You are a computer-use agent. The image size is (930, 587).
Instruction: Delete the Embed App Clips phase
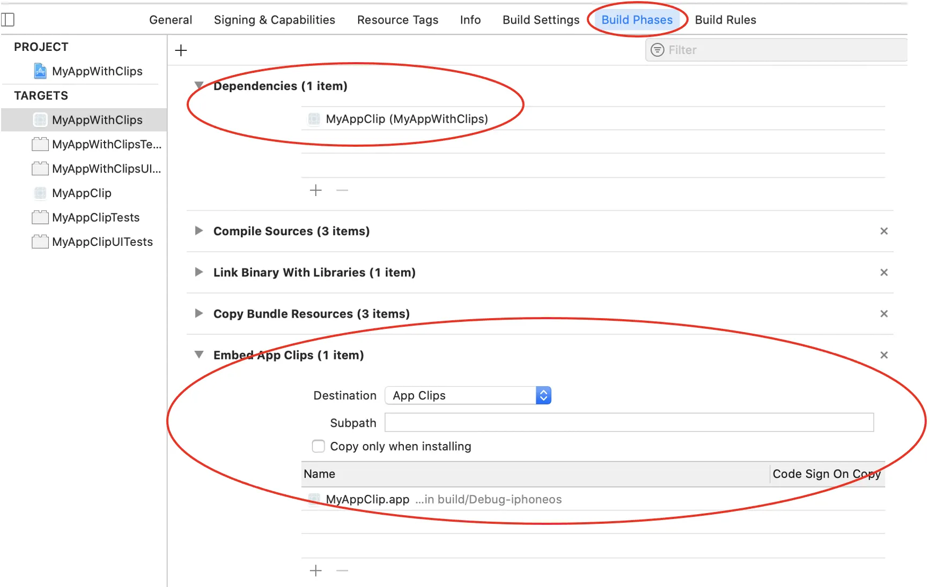click(x=884, y=355)
